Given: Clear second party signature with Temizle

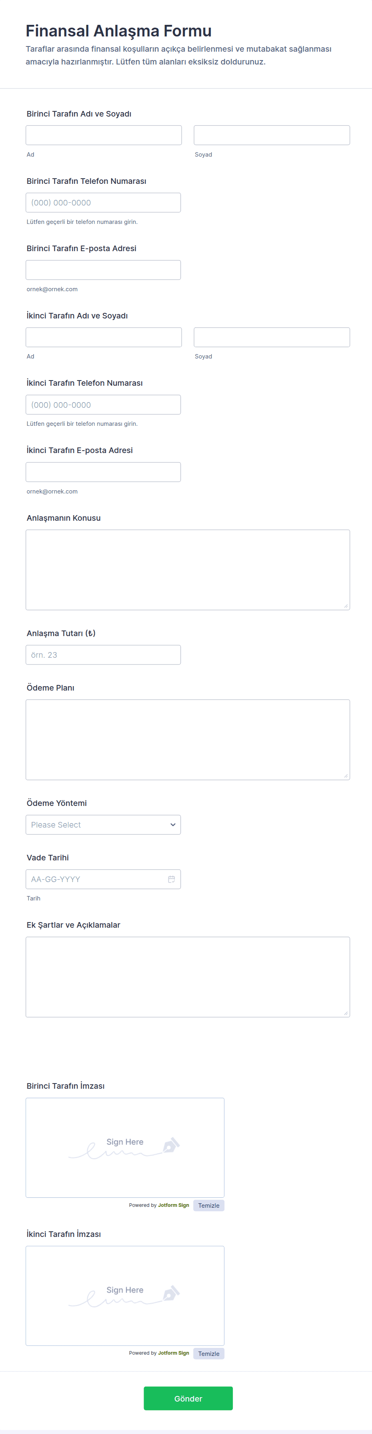Looking at the screenshot, I should click(x=208, y=1353).
